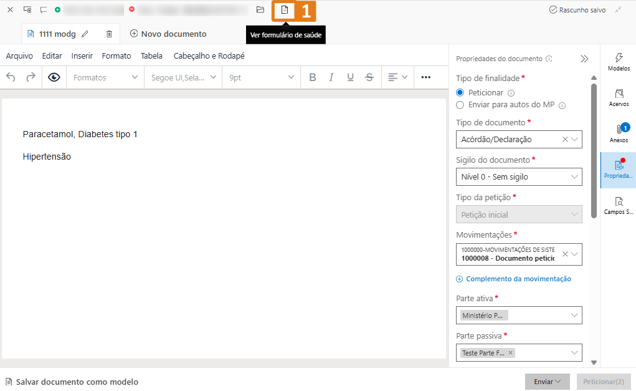The height and width of the screenshot is (391, 636).
Task: Open the health form document icon
Action: pos(284,10)
